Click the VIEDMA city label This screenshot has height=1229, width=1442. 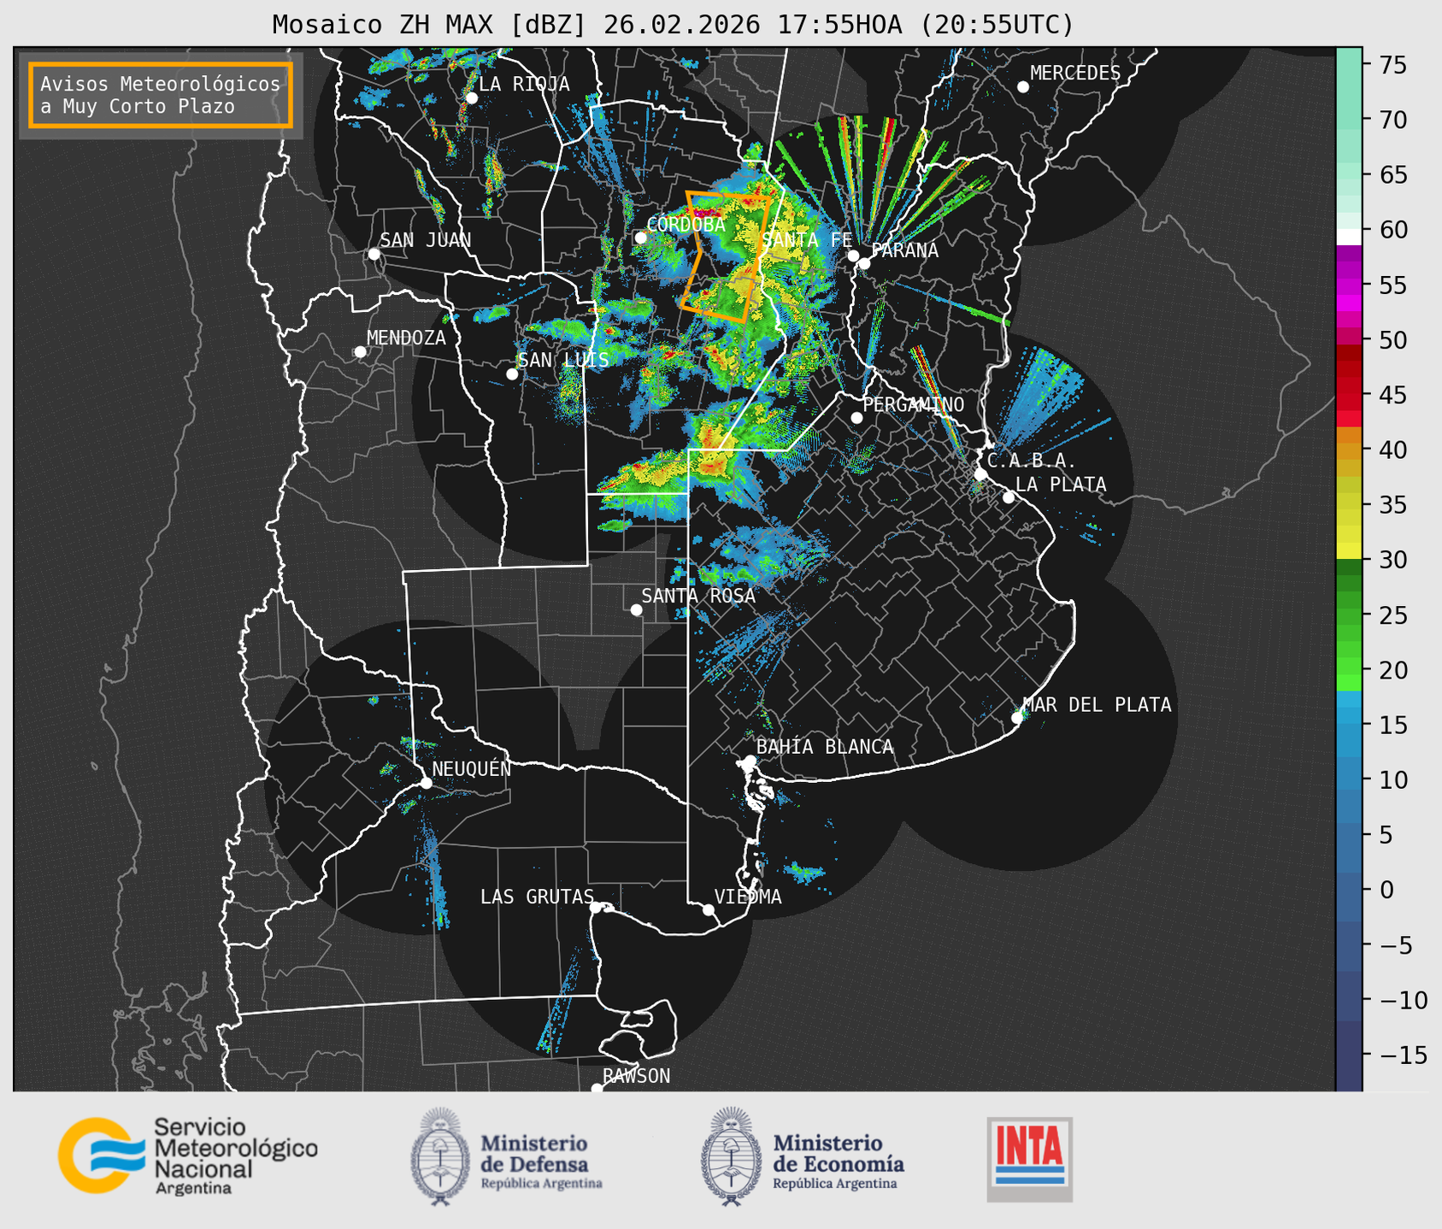[x=748, y=897]
